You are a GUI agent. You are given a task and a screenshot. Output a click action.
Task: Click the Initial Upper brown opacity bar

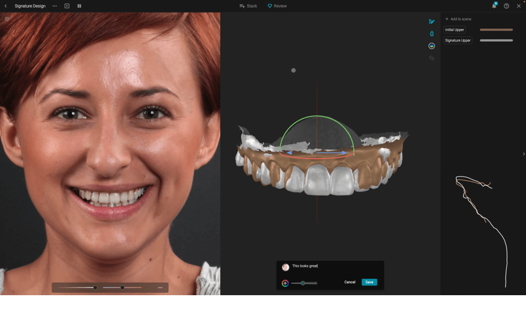[x=496, y=30]
